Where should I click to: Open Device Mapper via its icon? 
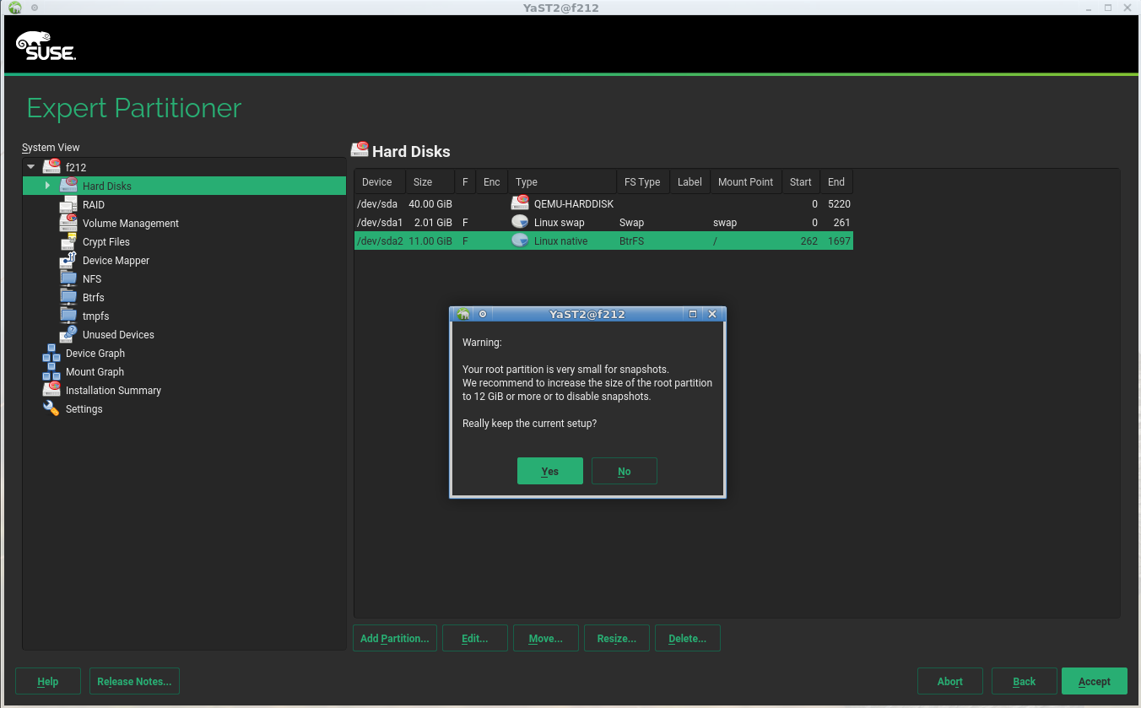click(68, 261)
